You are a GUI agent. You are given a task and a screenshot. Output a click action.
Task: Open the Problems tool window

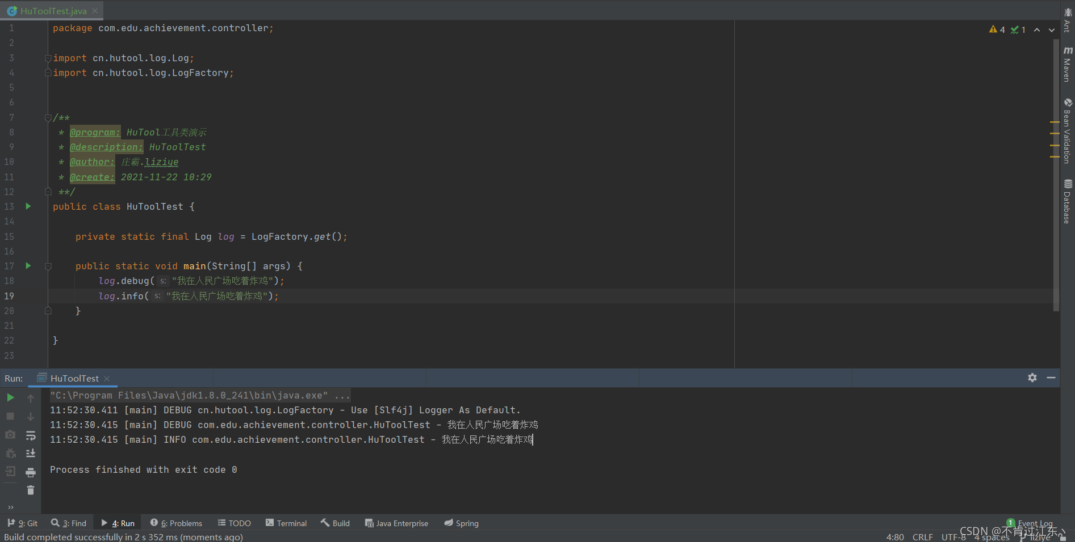pos(176,523)
